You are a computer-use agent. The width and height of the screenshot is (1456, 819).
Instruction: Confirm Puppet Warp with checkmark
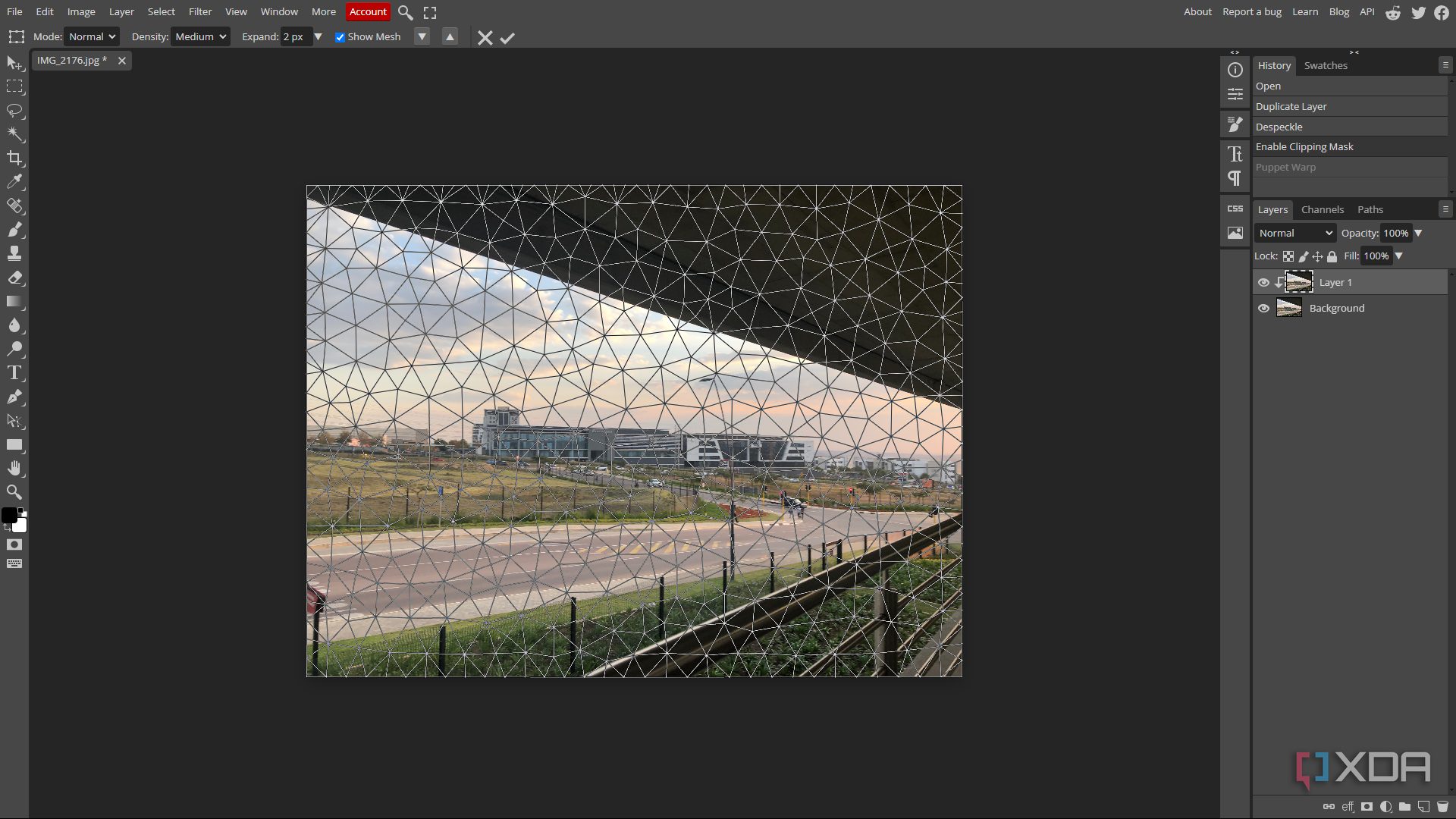point(507,38)
